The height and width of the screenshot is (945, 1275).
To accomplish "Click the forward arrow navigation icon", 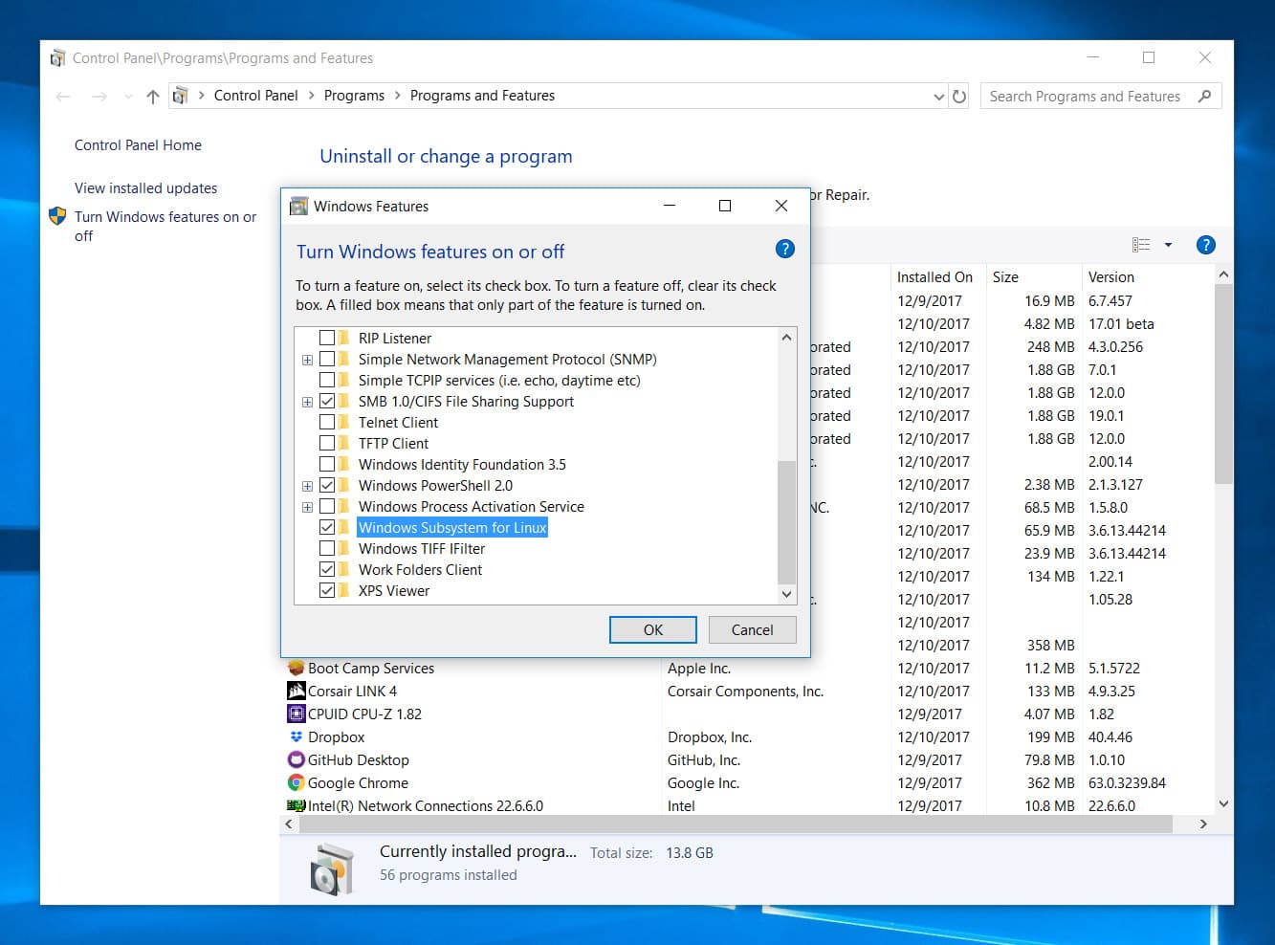I will [x=99, y=96].
